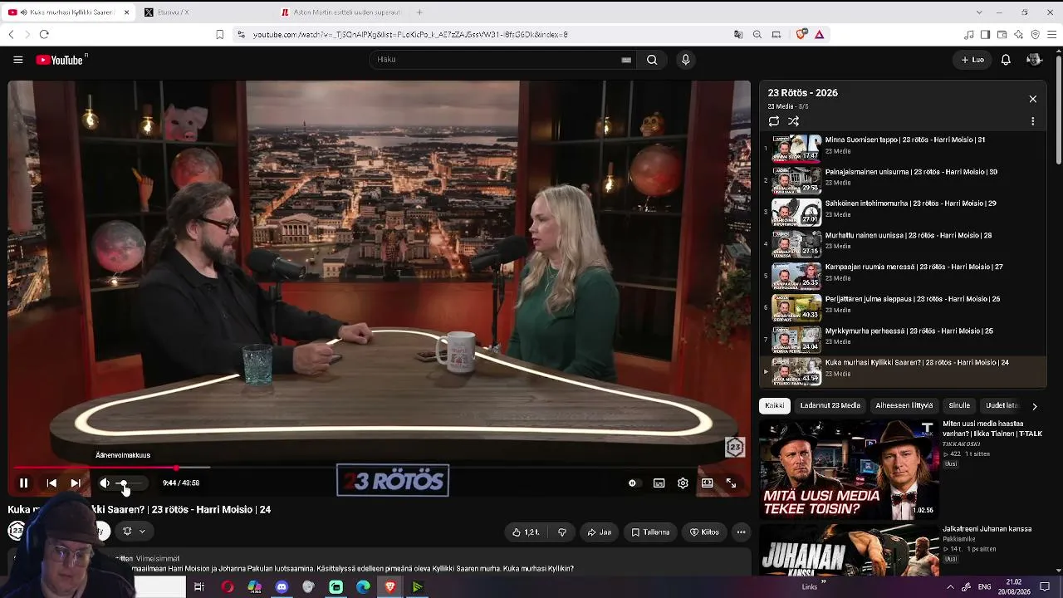
Task: Open YouTube notifications bell
Action: tap(1006, 60)
